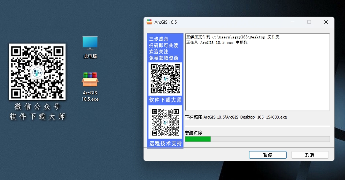Click the large desktop QR code image
The height and width of the screenshot is (180, 345).
[37, 72]
